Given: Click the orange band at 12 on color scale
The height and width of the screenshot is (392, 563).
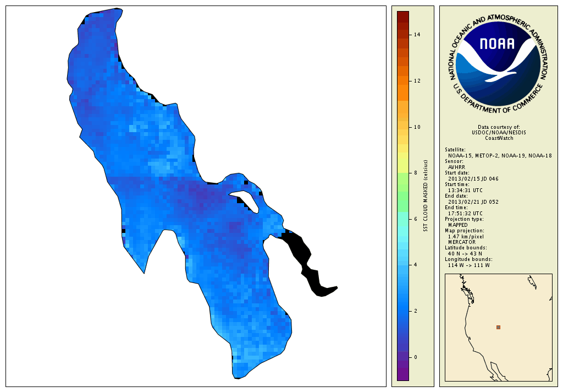Looking at the screenshot, I should [x=403, y=80].
